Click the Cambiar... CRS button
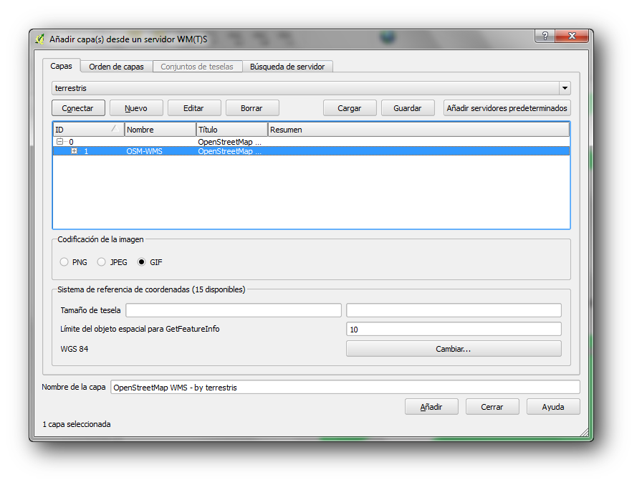Viewport: 637px width, 485px height. [x=454, y=349]
